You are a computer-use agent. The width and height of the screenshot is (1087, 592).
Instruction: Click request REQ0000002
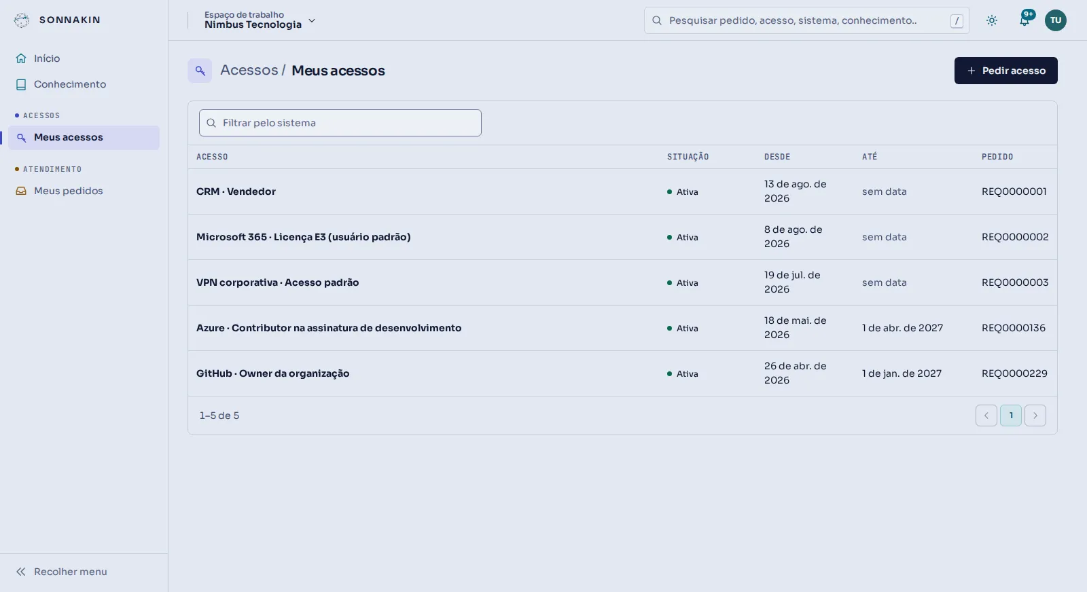[1015, 237]
